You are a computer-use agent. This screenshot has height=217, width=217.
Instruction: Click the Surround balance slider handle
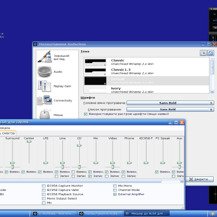pyautogui.click(x=12, y=167)
